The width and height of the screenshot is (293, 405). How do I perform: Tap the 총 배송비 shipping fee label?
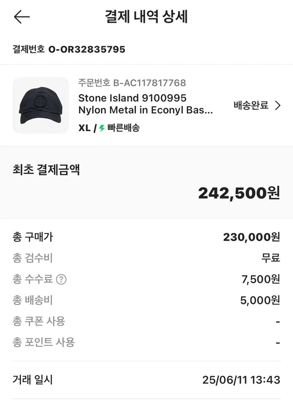33,300
